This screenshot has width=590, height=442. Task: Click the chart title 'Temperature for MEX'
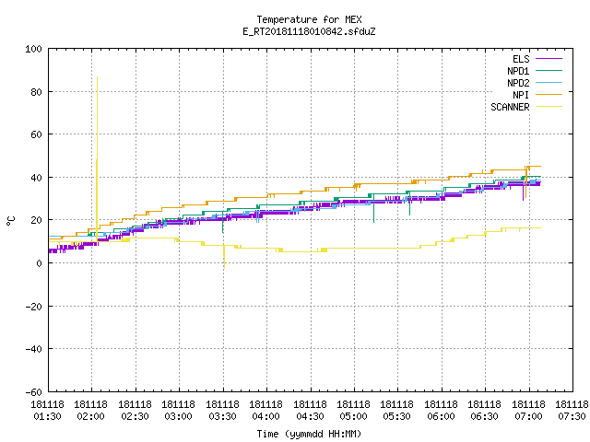pos(309,19)
